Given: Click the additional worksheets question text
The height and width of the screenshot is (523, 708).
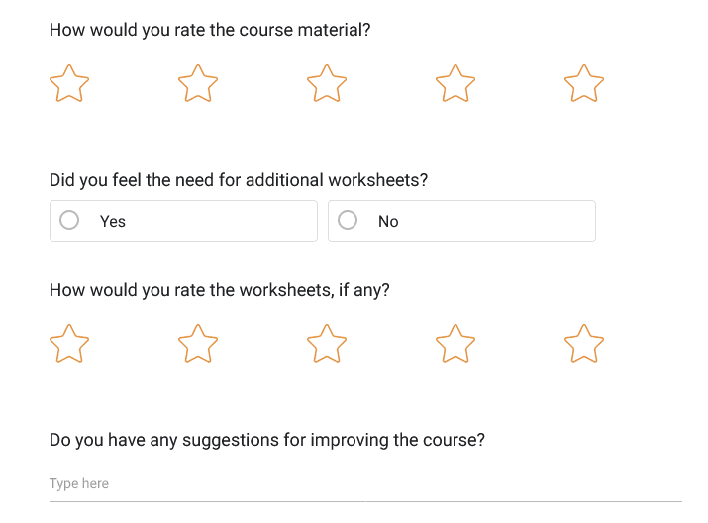Looking at the screenshot, I should pos(239,180).
